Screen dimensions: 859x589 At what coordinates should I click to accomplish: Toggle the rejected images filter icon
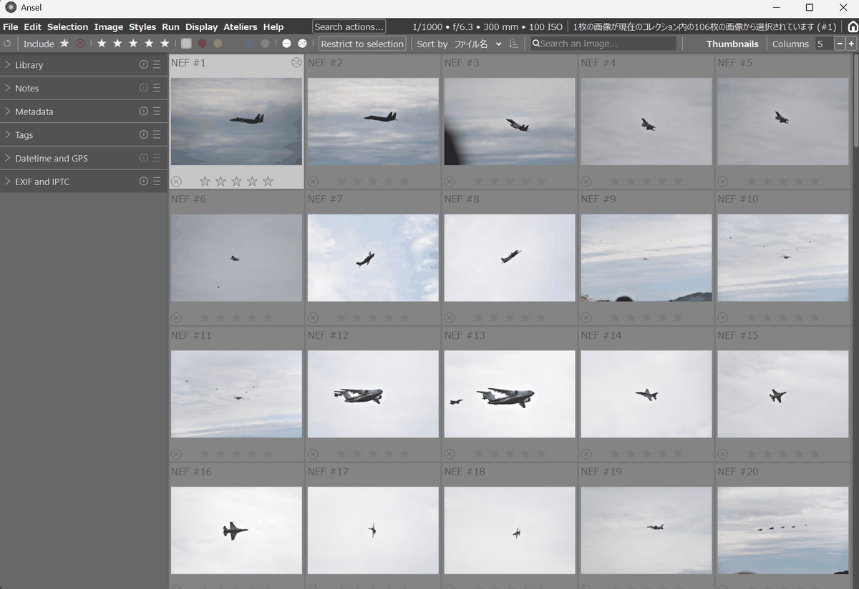pyautogui.click(x=80, y=44)
